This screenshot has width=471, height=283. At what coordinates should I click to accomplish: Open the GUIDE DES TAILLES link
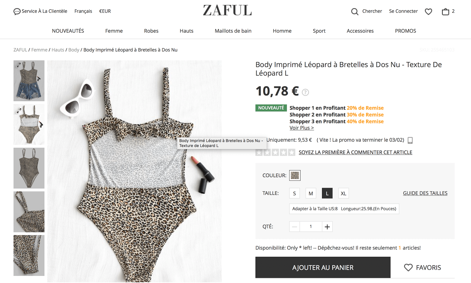(x=425, y=193)
